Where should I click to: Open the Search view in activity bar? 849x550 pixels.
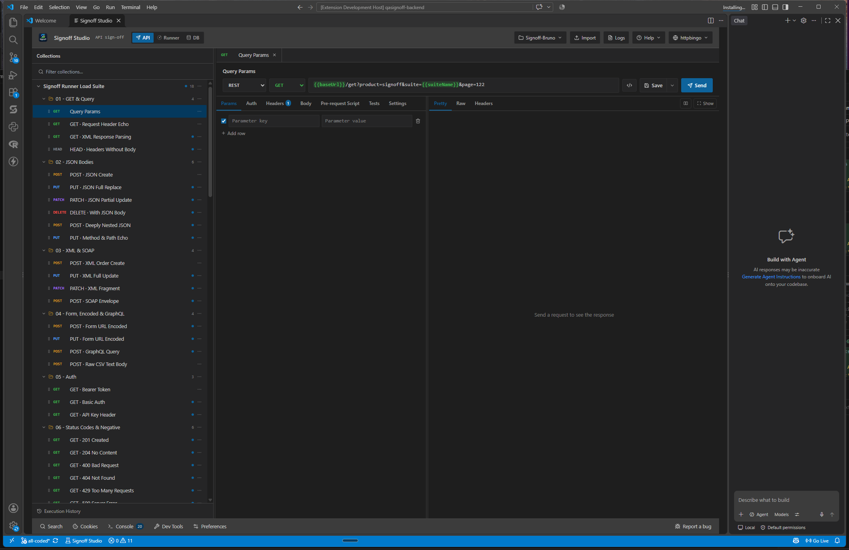pyautogui.click(x=13, y=40)
